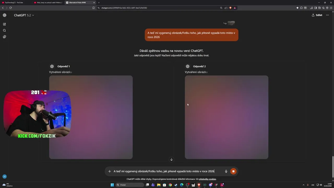Open new chat via compose icon in sidebar
334x188 pixels.
coord(4,24)
